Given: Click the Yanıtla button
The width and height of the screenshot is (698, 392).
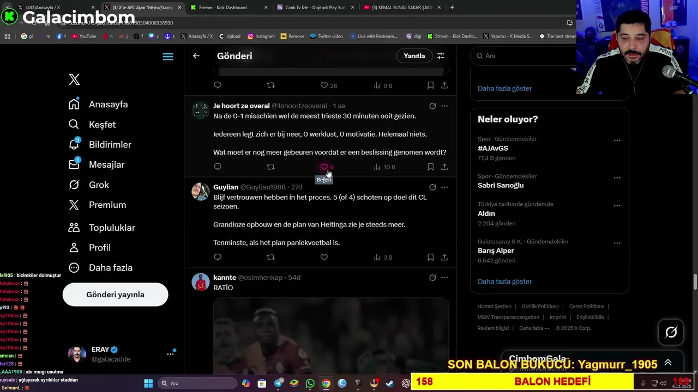Looking at the screenshot, I should click(414, 56).
